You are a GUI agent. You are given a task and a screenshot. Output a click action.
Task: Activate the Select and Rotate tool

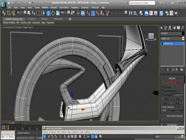pyautogui.click(x=53, y=13)
